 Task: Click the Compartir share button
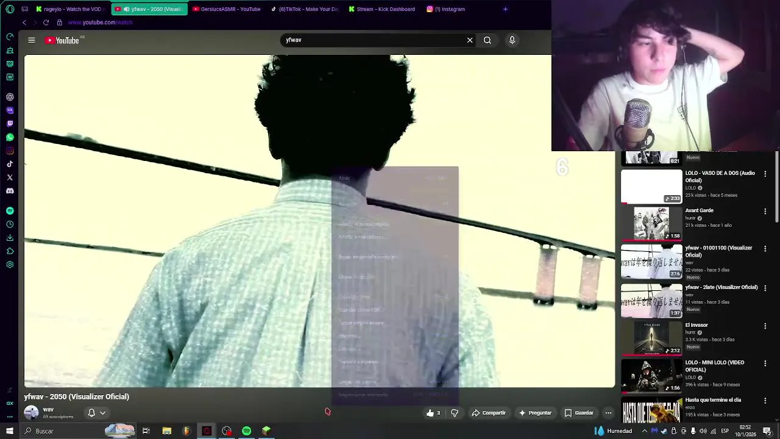489,413
